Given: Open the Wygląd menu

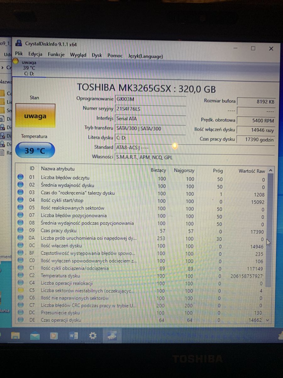Looking at the screenshot, I should click(x=78, y=55).
